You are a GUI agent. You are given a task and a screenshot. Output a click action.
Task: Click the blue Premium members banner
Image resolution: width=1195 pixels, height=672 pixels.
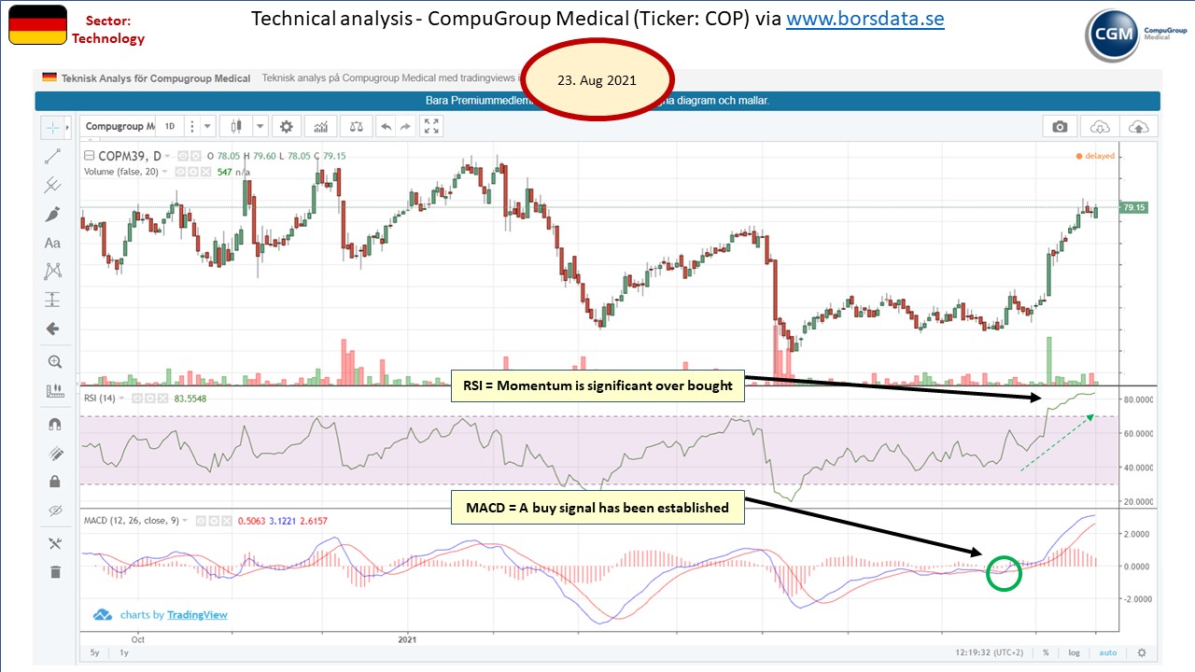click(x=597, y=101)
